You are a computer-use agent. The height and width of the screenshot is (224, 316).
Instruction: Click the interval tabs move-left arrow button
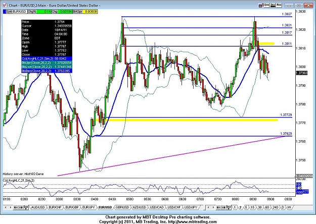tap(218, 207)
